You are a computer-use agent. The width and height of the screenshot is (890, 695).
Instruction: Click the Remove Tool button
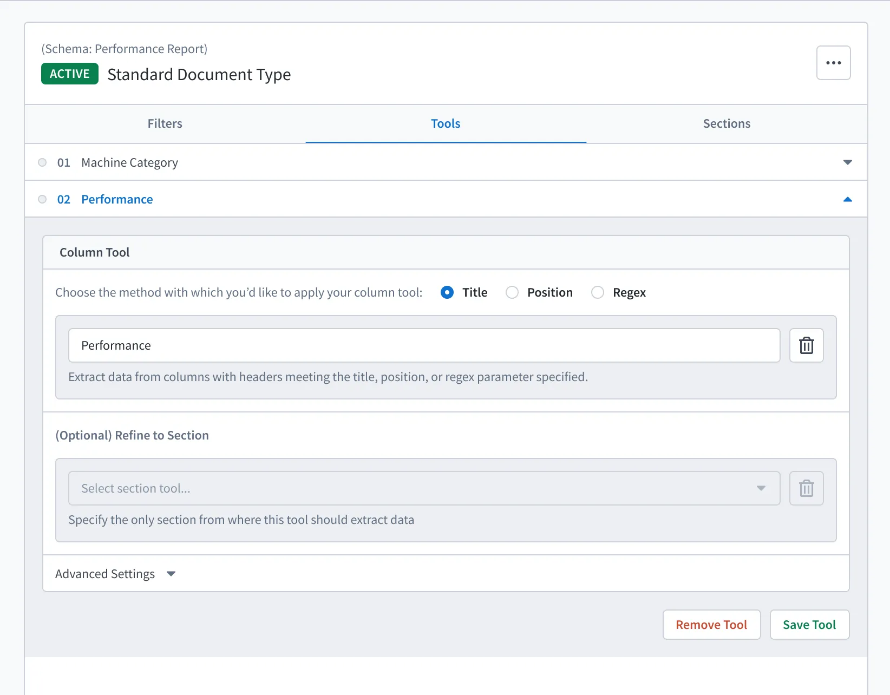pos(711,625)
